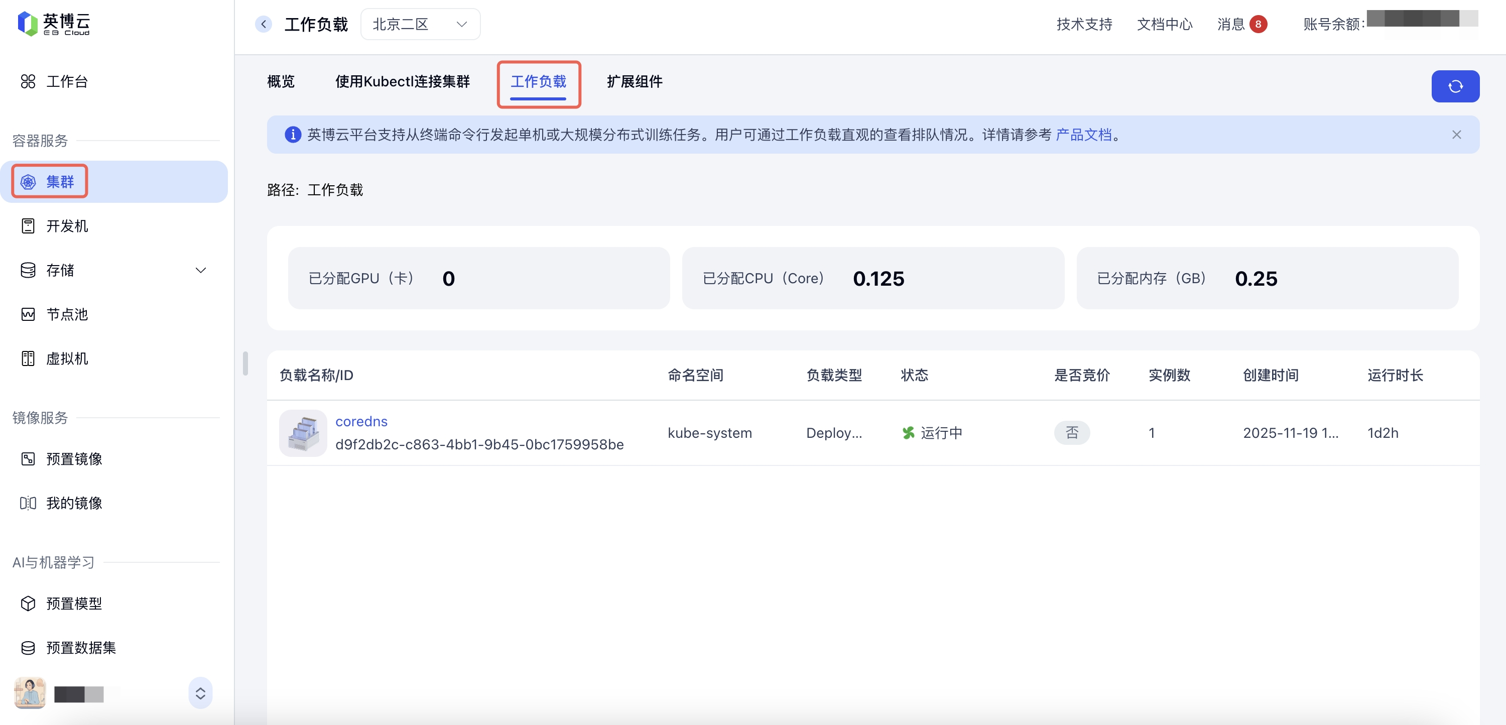Image resolution: width=1506 pixels, height=725 pixels.
Task: Expand the user account switcher chevrons
Action: (x=200, y=693)
